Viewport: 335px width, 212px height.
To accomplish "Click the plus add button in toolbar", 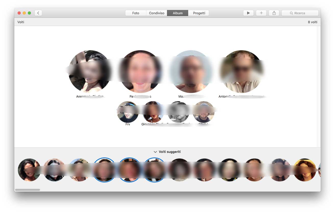I will [x=261, y=13].
